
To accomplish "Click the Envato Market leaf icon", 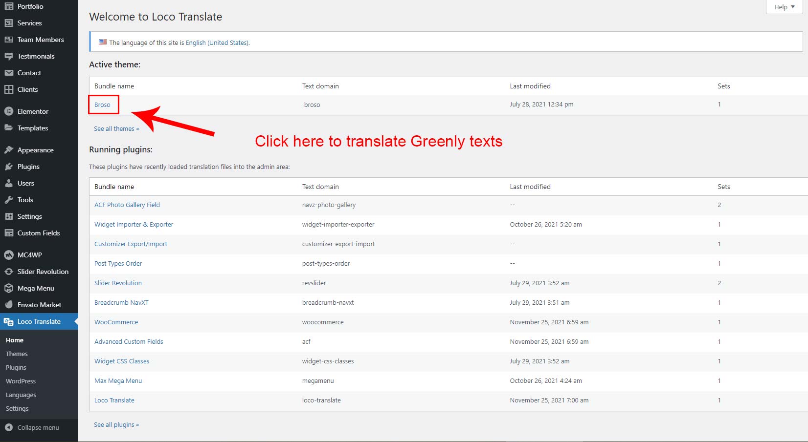I will tap(9, 305).
